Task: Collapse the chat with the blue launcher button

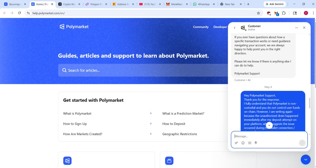Action: (306, 159)
